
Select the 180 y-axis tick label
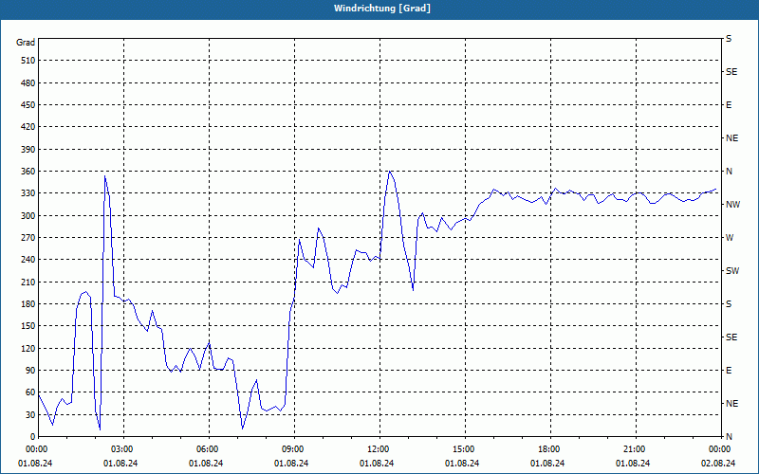tap(28, 304)
